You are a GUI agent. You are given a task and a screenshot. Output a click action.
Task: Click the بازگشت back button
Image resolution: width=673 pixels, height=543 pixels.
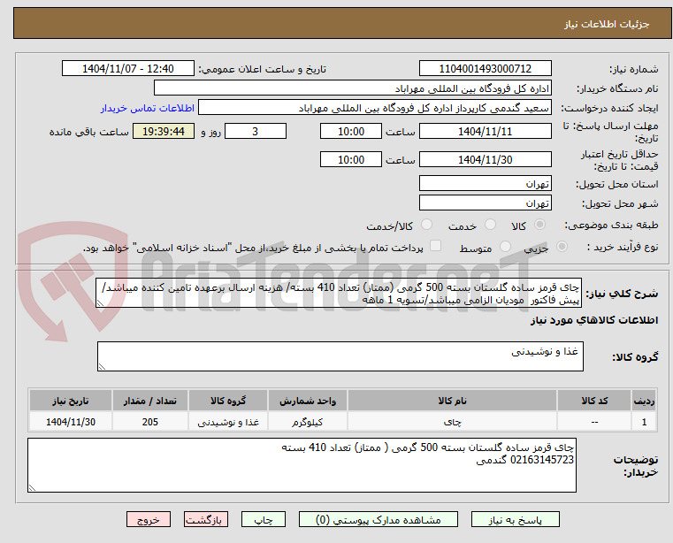coord(205,519)
